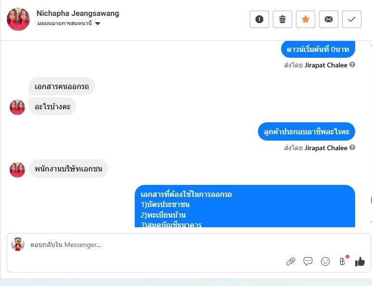Mark conversation as spam with exclamation icon

259,19
